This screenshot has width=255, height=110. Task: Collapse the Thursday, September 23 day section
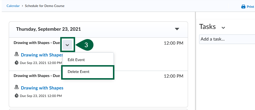[x=177, y=29]
